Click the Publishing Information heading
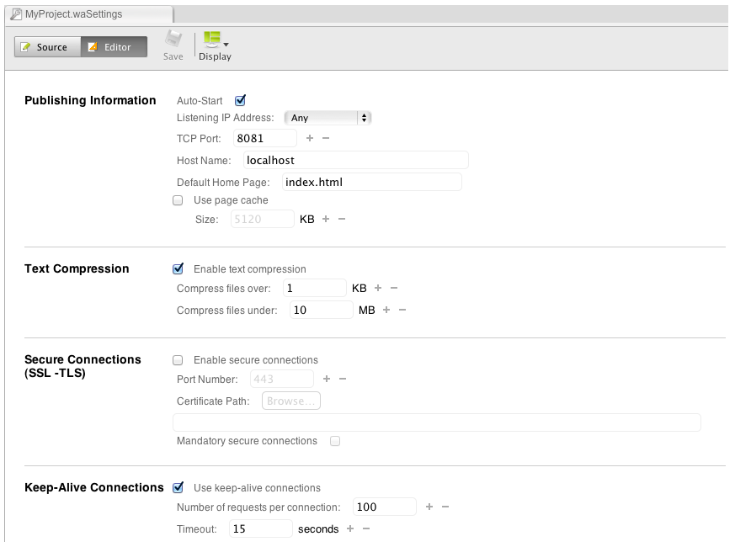Image resolution: width=735 pixels, height=547 pixels. [90, 100]
